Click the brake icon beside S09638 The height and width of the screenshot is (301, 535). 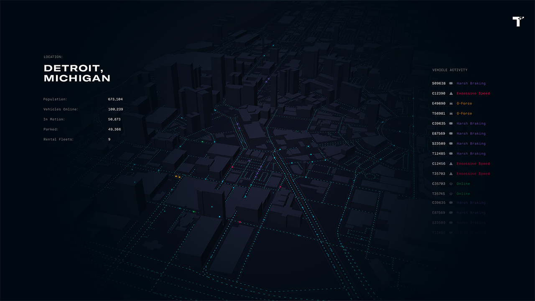point(451,84)
